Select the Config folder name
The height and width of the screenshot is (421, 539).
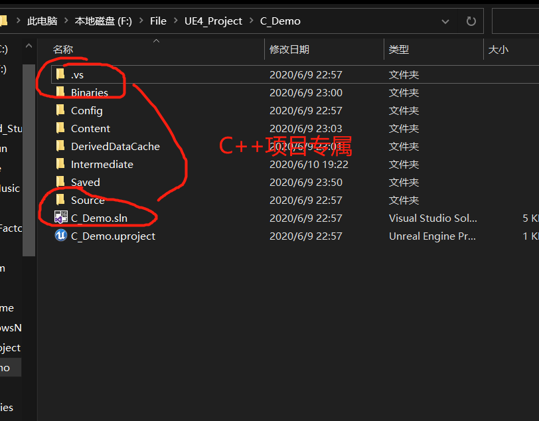pyautogui.click(x=86, y=111)
